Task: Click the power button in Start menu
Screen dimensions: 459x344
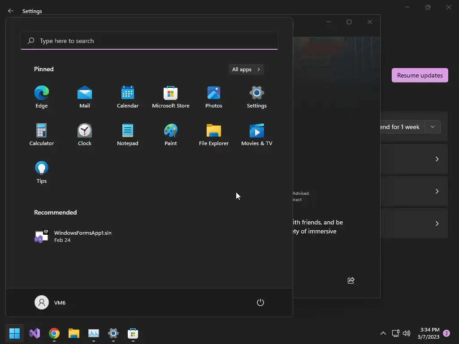Action: 260,302
